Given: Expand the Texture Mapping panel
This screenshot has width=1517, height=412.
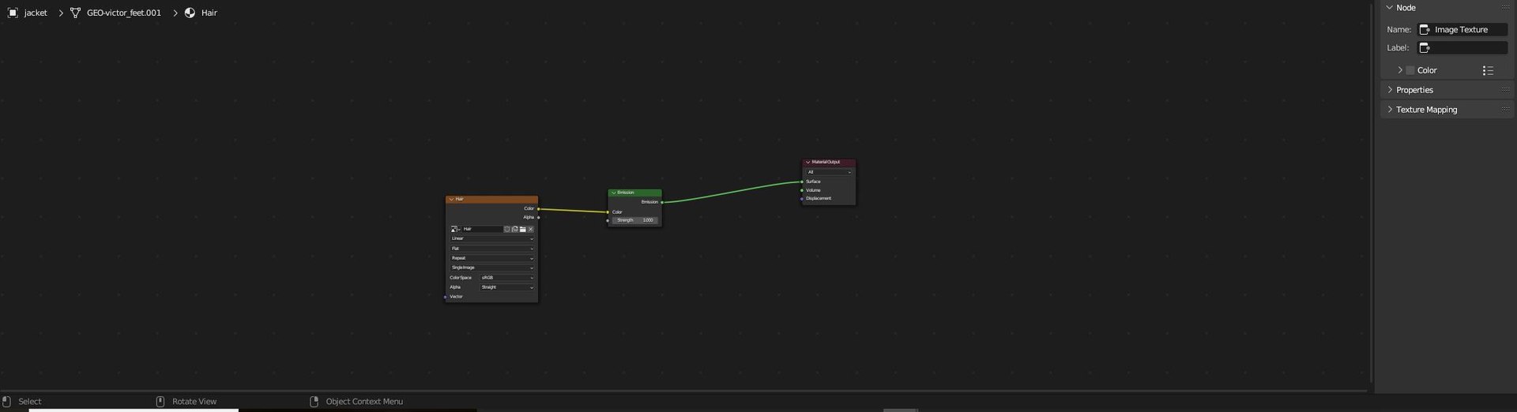Looking at the screenshot, I should 1390,110.
